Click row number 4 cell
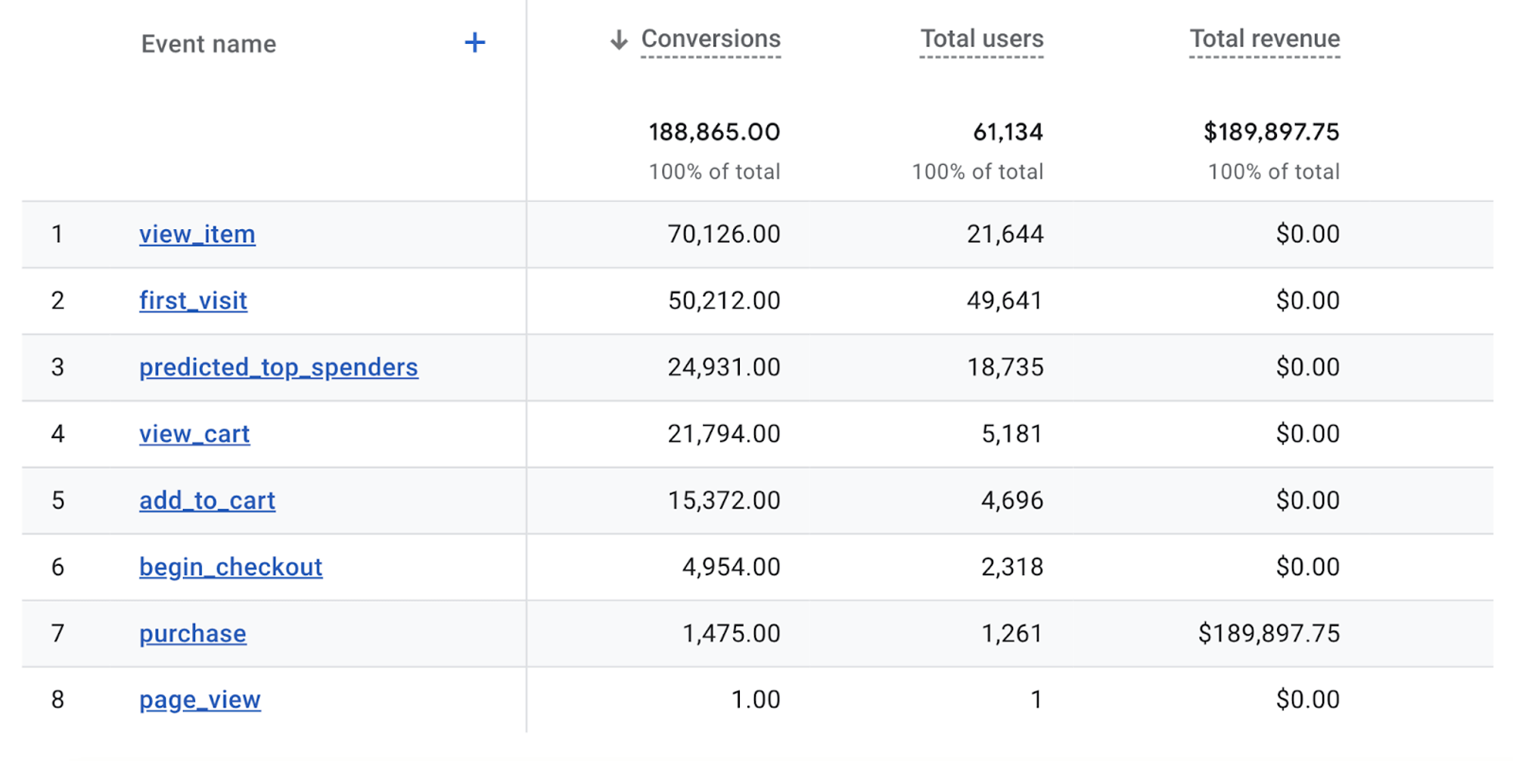Image resolution: width=1513 pixels, height=761 pixels. coord(57,434)
